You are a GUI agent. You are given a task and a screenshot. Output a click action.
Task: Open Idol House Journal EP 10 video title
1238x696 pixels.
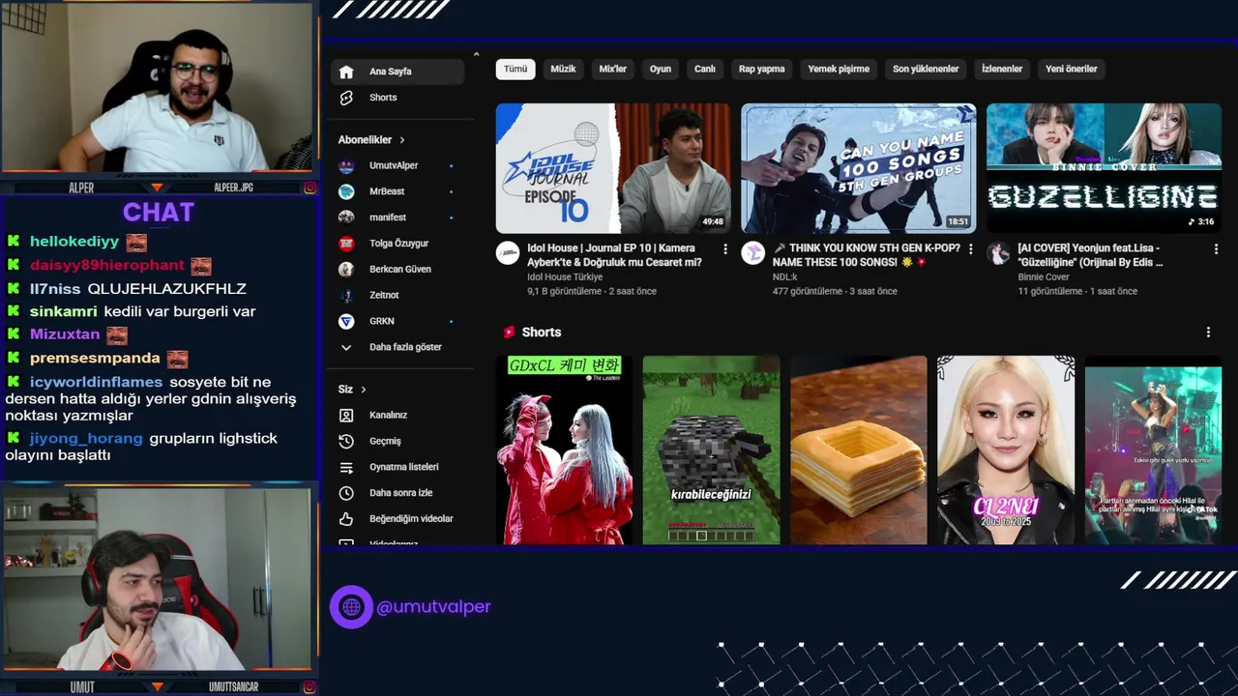click(x=615, y=255)
